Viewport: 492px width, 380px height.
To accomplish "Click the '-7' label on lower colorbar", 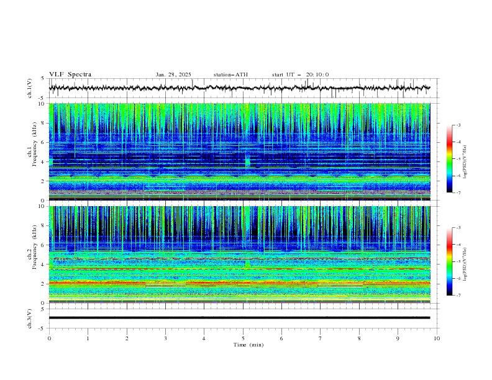I will click(x=458, y=296).
